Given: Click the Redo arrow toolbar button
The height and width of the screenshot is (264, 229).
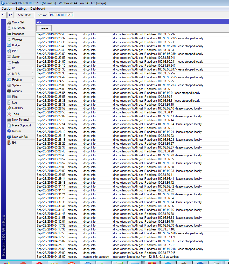Looking at the screenshot, I should [10, 15].
